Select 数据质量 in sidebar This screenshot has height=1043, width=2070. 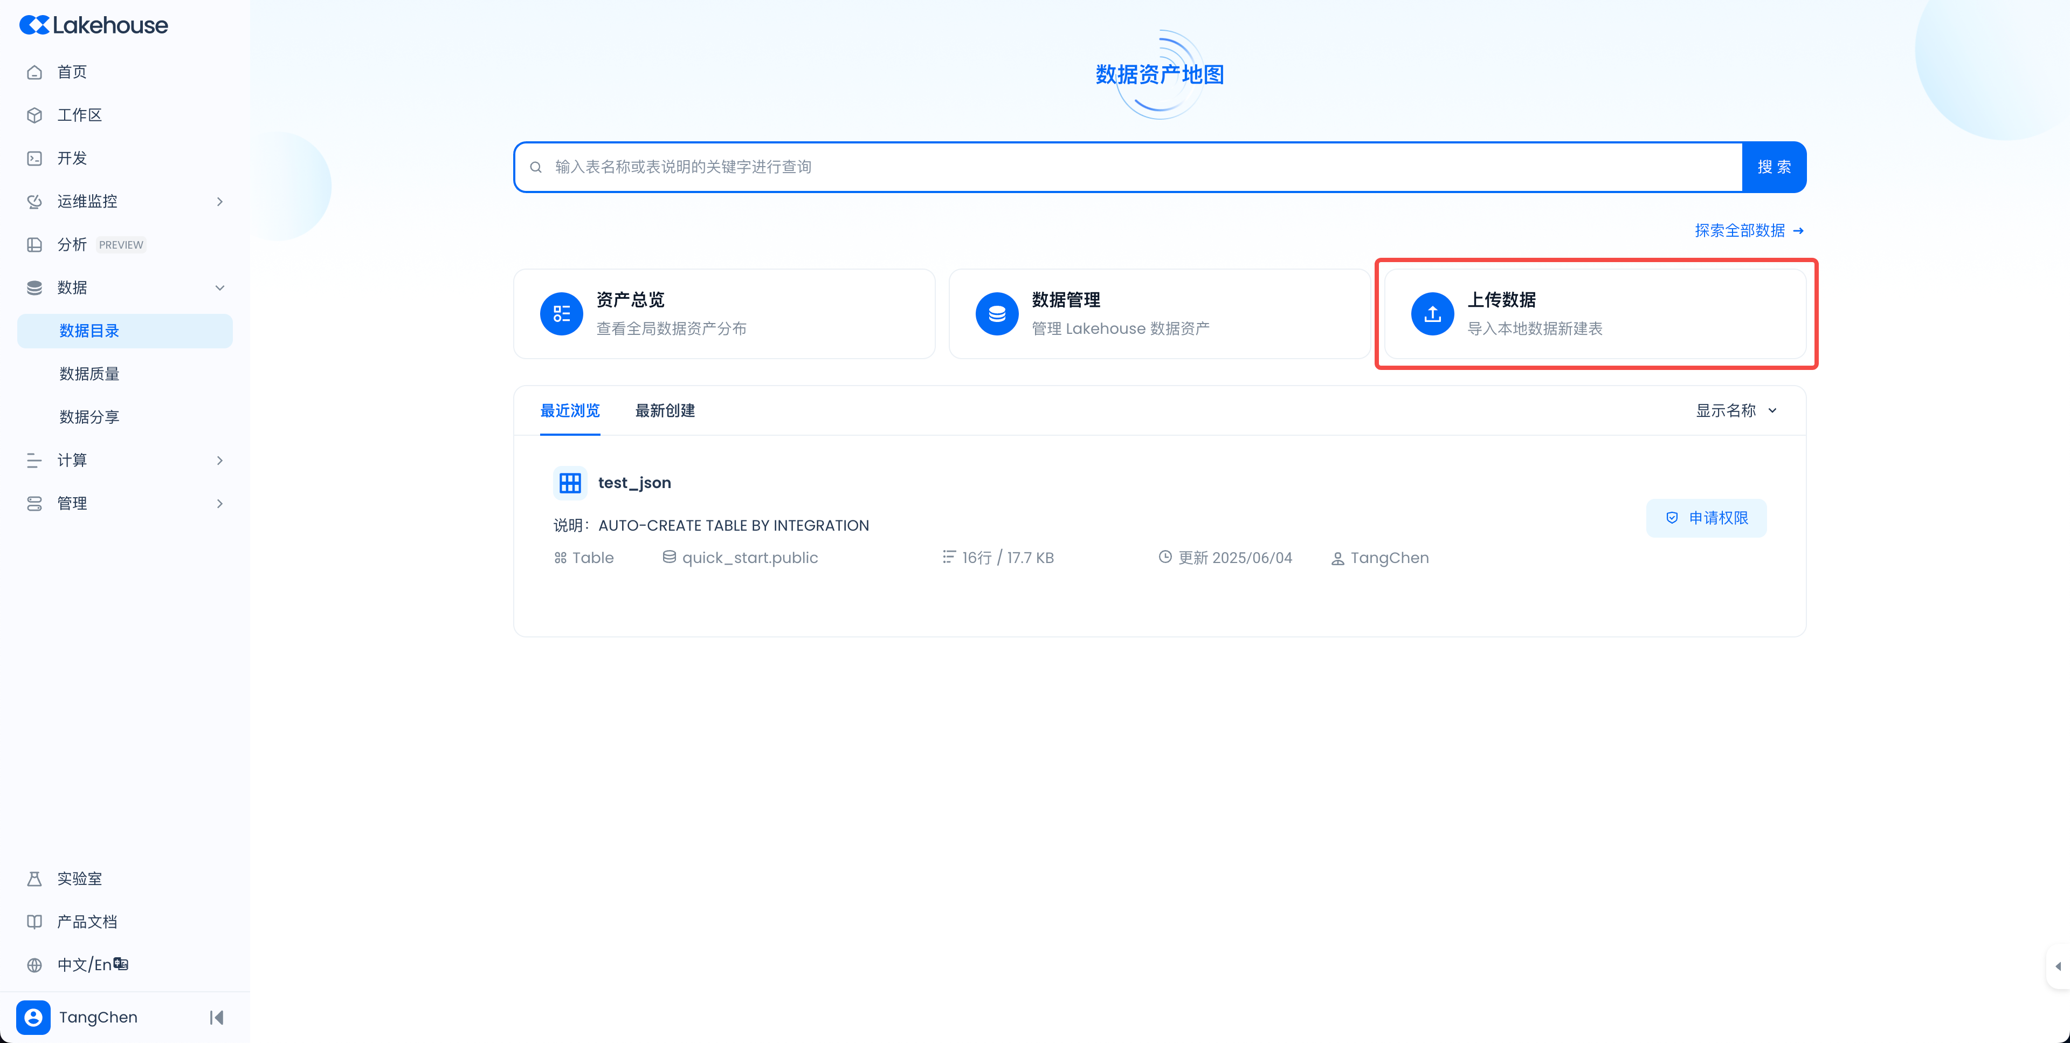point(89,374)
